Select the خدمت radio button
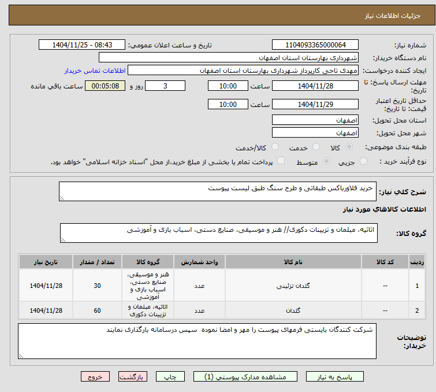 316,147
